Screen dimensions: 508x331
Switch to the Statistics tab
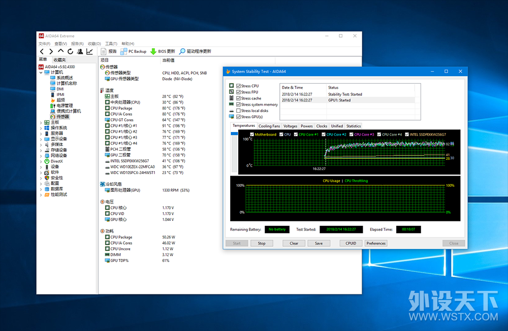pos(354,126)
